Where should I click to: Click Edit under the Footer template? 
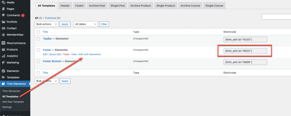[x=45, y=55]
